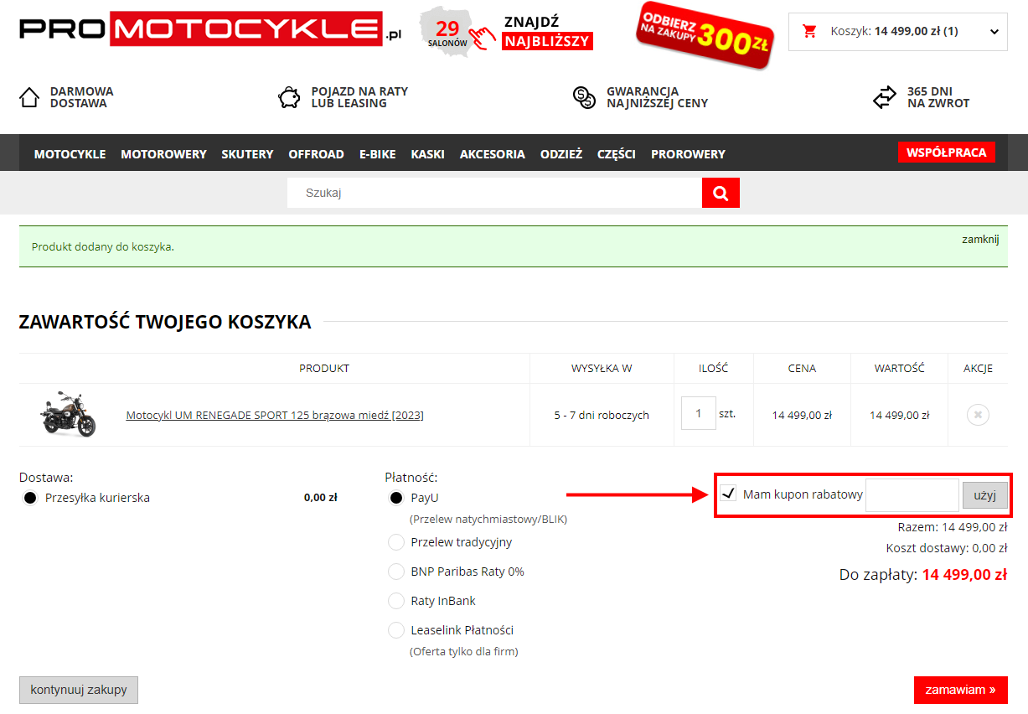
Task: Click the red magnifier search button
Action: pyautogui.click(x=721, y=193)
